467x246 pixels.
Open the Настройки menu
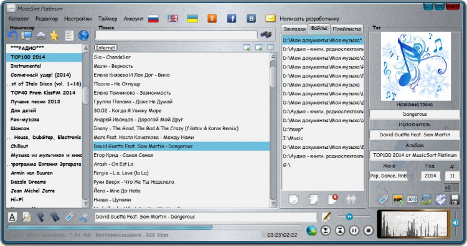[x=78, y=19]
